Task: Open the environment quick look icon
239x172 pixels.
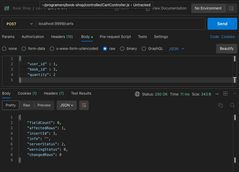Action: click(x=231, y=8)
